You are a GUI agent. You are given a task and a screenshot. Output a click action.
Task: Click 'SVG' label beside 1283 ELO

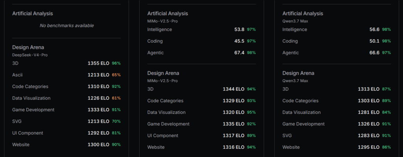tap(287, 135)
